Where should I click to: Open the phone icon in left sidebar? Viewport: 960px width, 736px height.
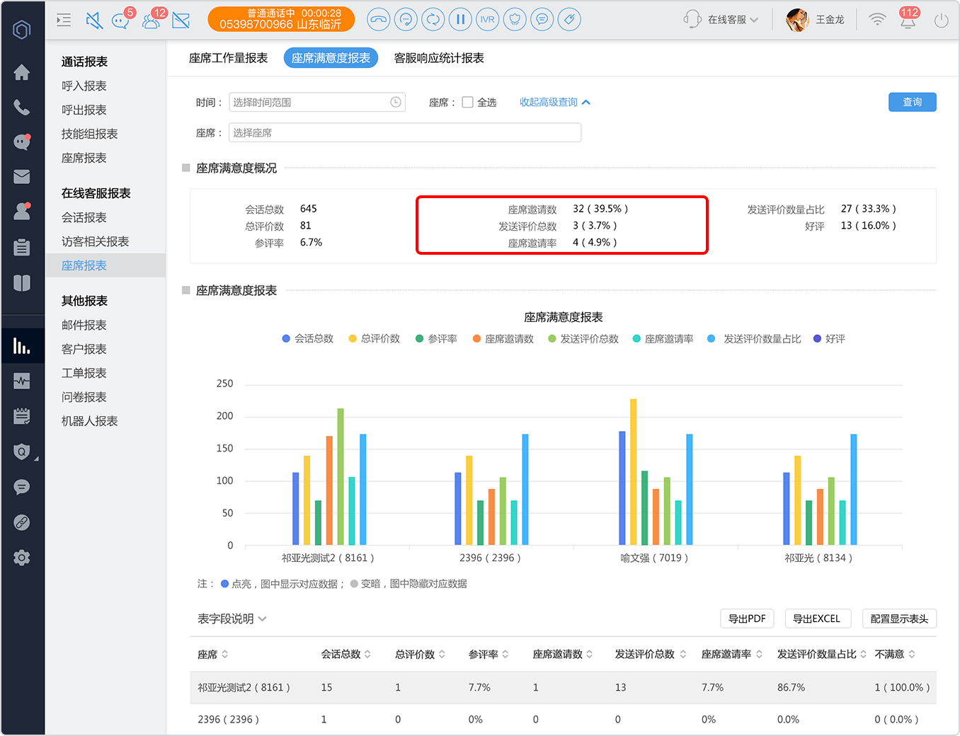coord(22,107)
